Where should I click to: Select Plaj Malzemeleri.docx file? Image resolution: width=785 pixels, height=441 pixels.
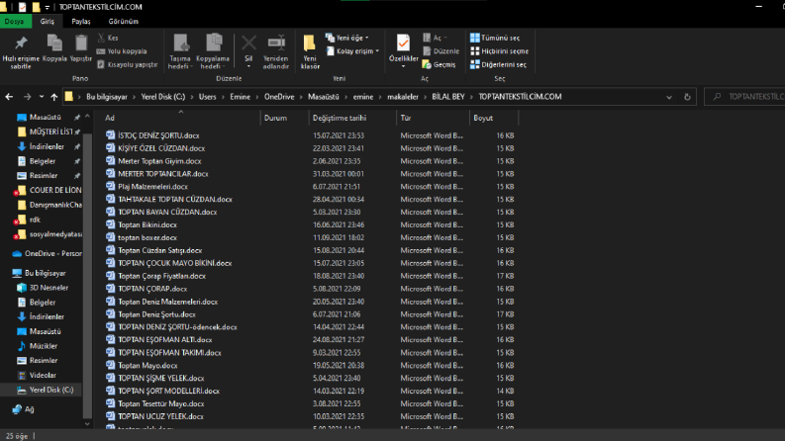(x=152, y=187)
